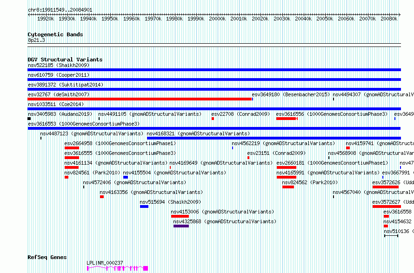Click the nsv1033511 (Coe2014) label
Image resolution: width=414 pixels, height=273 pixels.
[x=56, y=104]
